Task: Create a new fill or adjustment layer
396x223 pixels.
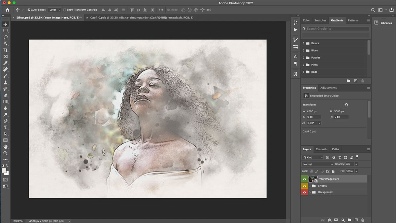Action: pyautogui.click(x=343, y=220)
